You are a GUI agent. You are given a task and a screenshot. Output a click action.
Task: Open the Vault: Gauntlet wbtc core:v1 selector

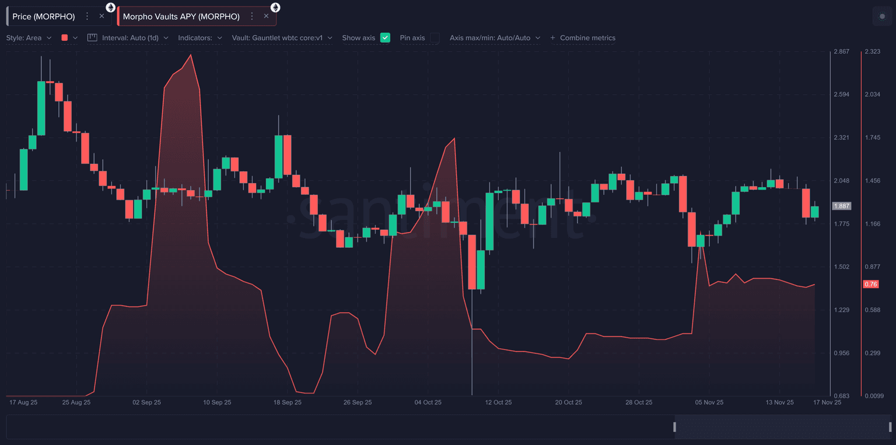pos(282,38)
